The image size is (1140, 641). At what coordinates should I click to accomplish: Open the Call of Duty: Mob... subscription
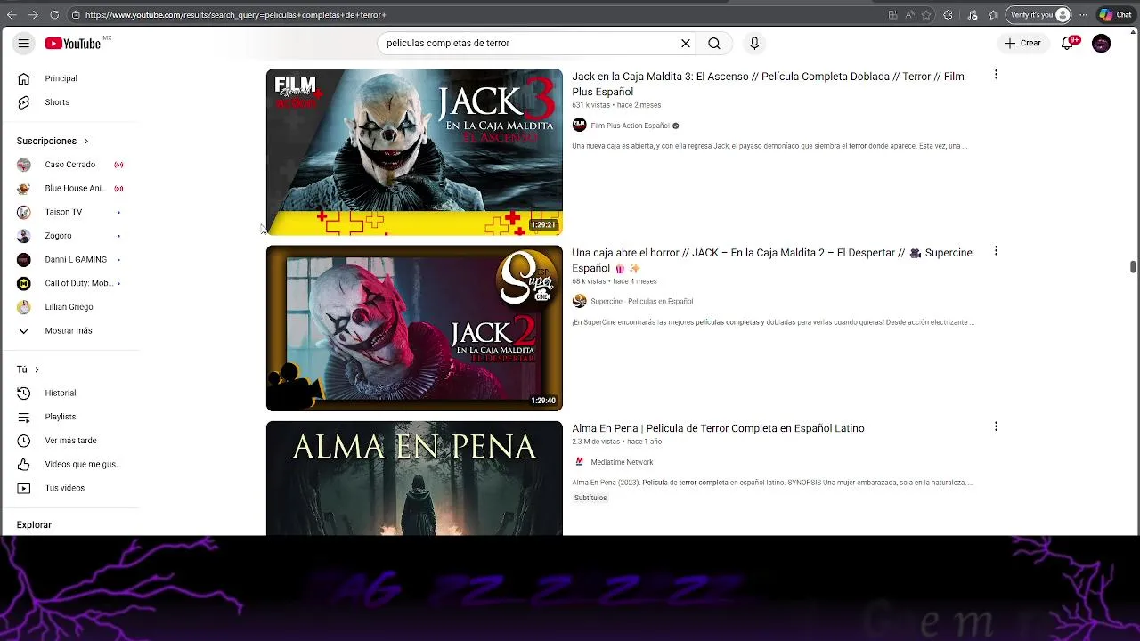pyautogui.click(x=69, y=283)
